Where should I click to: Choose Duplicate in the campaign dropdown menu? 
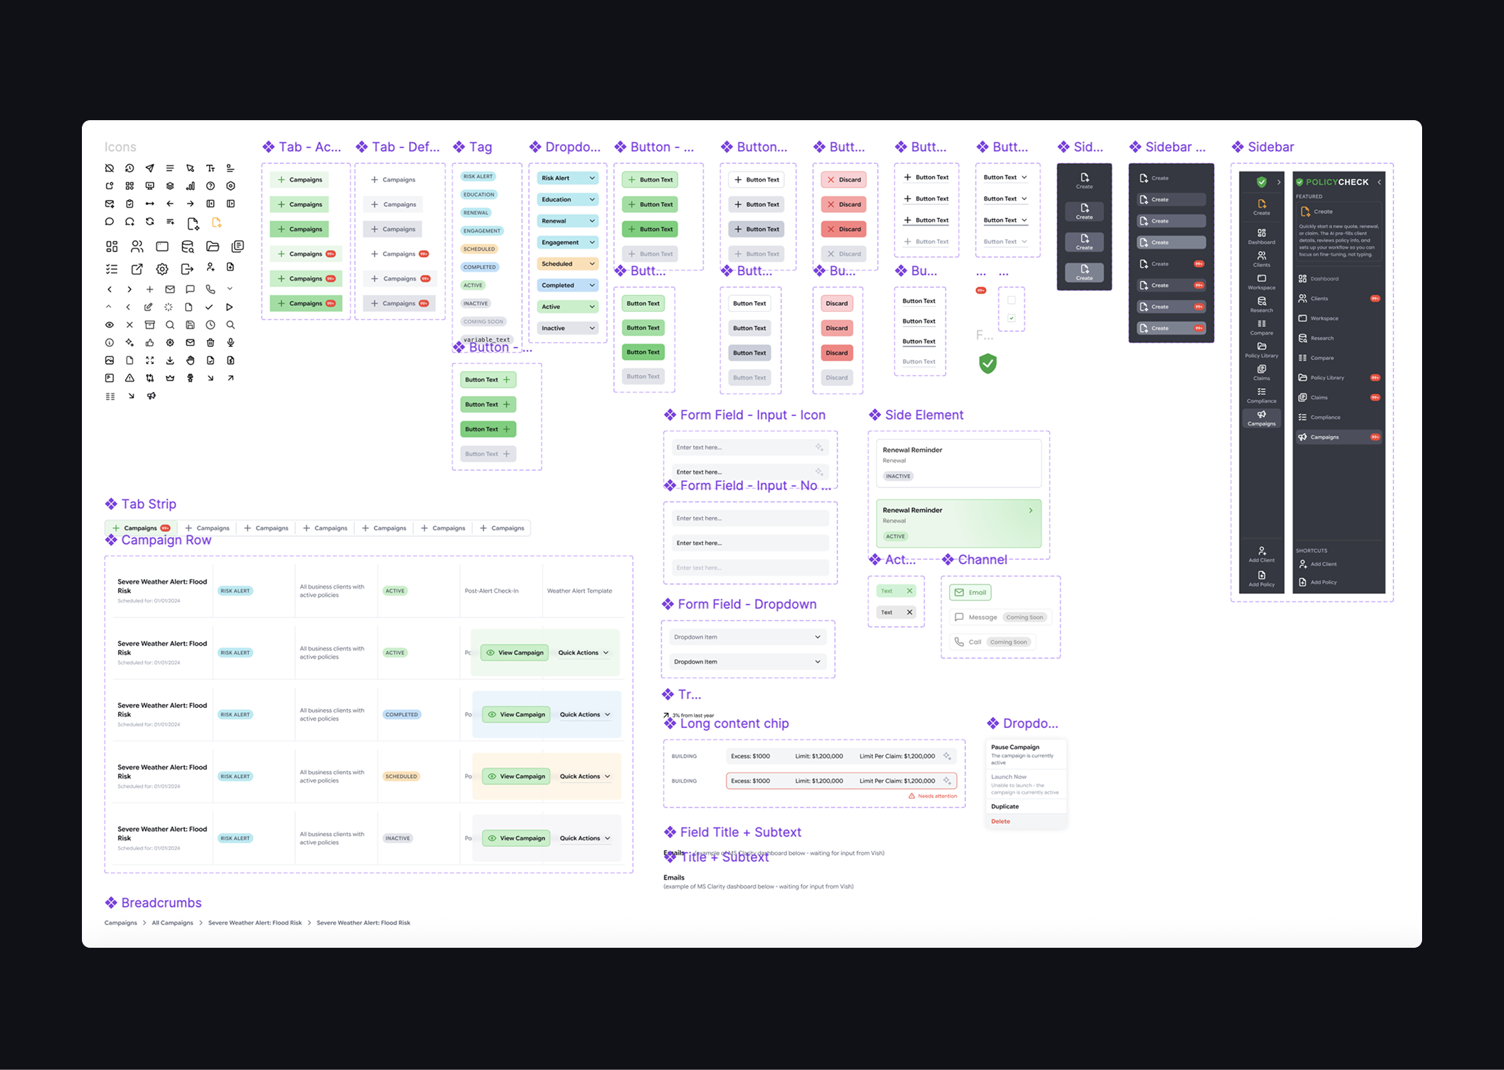click(1004, 806)
